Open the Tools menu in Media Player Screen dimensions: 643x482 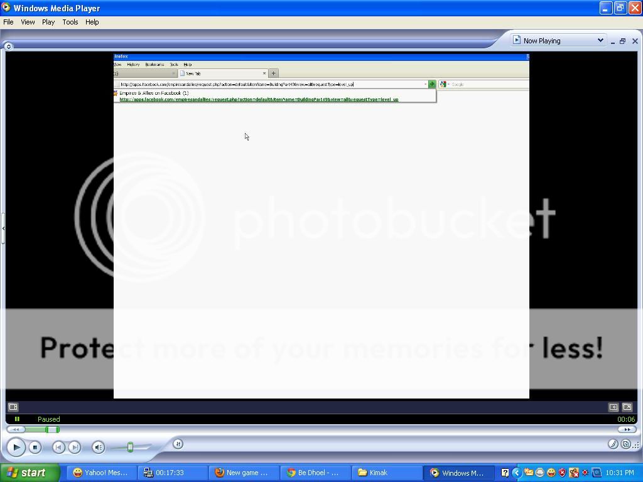pyautogui.click(x=70, y=22)
